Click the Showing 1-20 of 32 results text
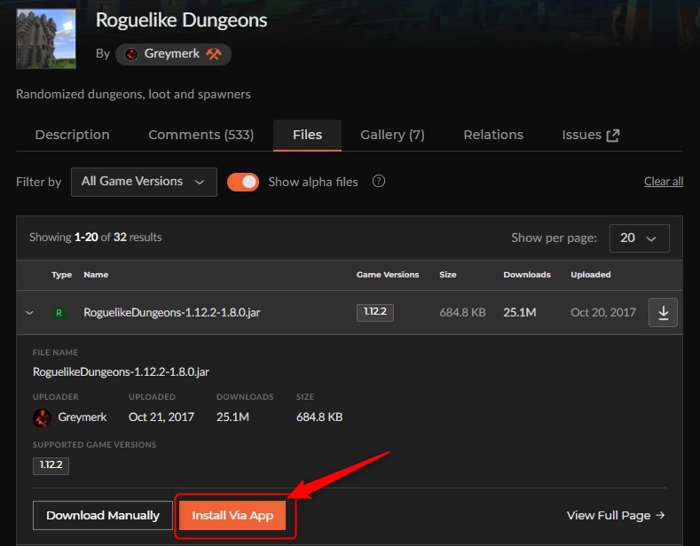Screen dimensions: 700x546 click(96, 237)
